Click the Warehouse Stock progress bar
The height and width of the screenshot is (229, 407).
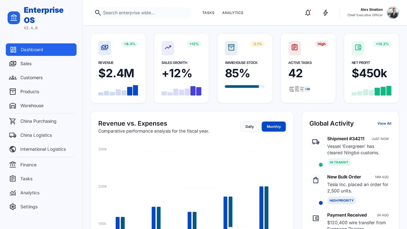pyautogui.click(x=245, y=87)
